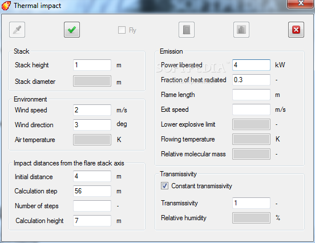
Task: Select the Wind direction input field
Action: pyautogui.click(x=92, y=125)
